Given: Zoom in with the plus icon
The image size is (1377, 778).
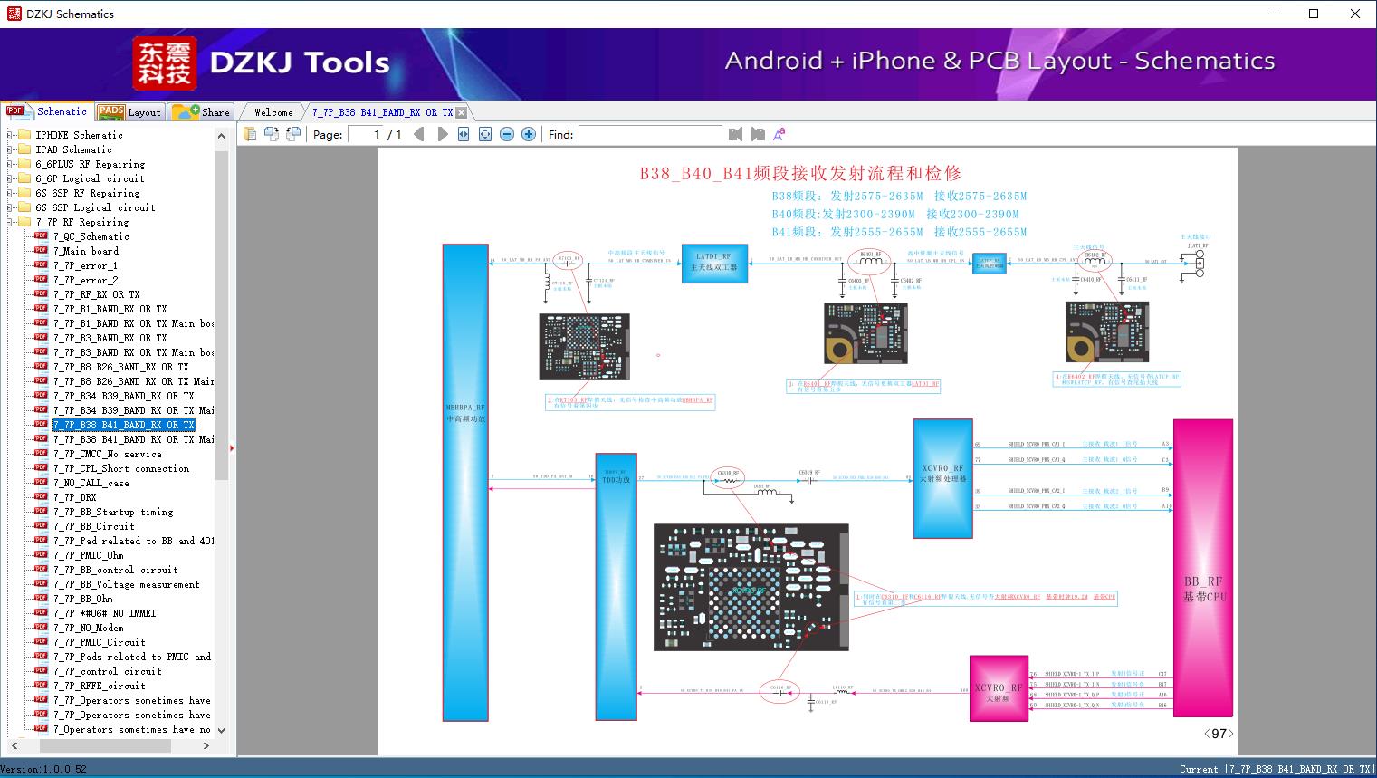Looking at the screenshot, I should [x=529, y=134].
